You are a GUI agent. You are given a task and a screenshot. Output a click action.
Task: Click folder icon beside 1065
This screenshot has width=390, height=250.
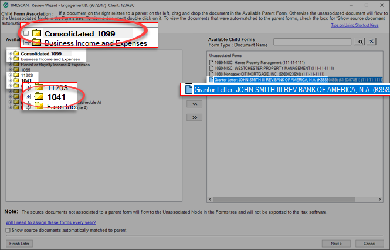(x=16, y=69)
